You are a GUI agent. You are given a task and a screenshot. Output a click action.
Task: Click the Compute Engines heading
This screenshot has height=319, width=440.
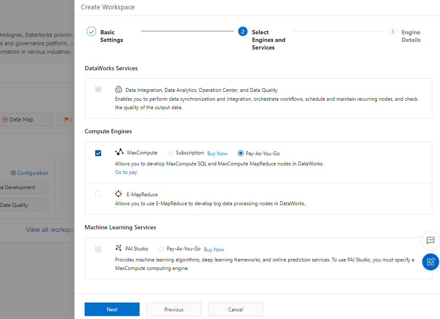108,131
